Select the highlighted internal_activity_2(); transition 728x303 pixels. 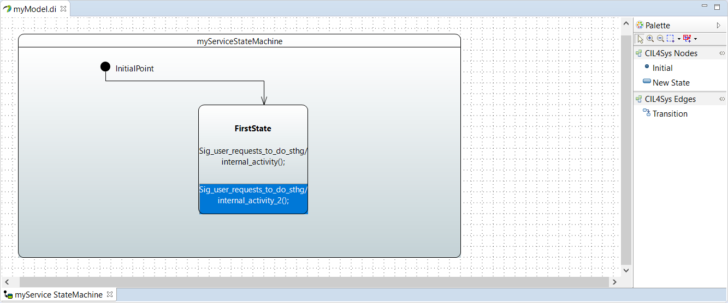point(253,198)
